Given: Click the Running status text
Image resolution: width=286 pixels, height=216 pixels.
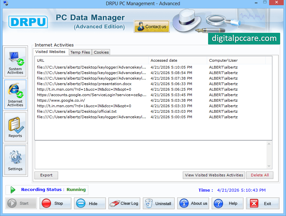Looking at the screenshot, I should pos(76,190).
